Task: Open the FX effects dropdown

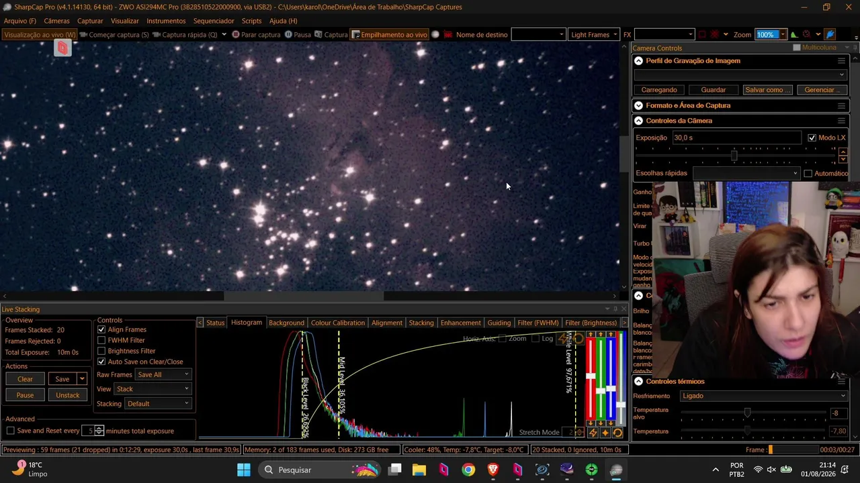Action: [x=664, y=34]
